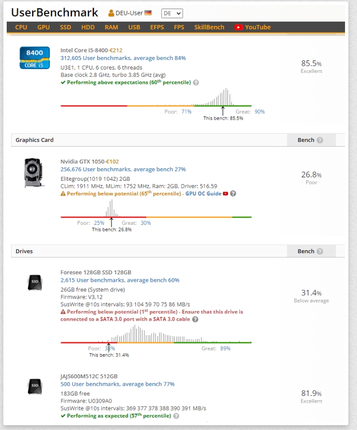Image resolution: width=357 pixels, height=430 pixels.
Task: Open the GPU menu tab
Action: (x=44, y=27)
